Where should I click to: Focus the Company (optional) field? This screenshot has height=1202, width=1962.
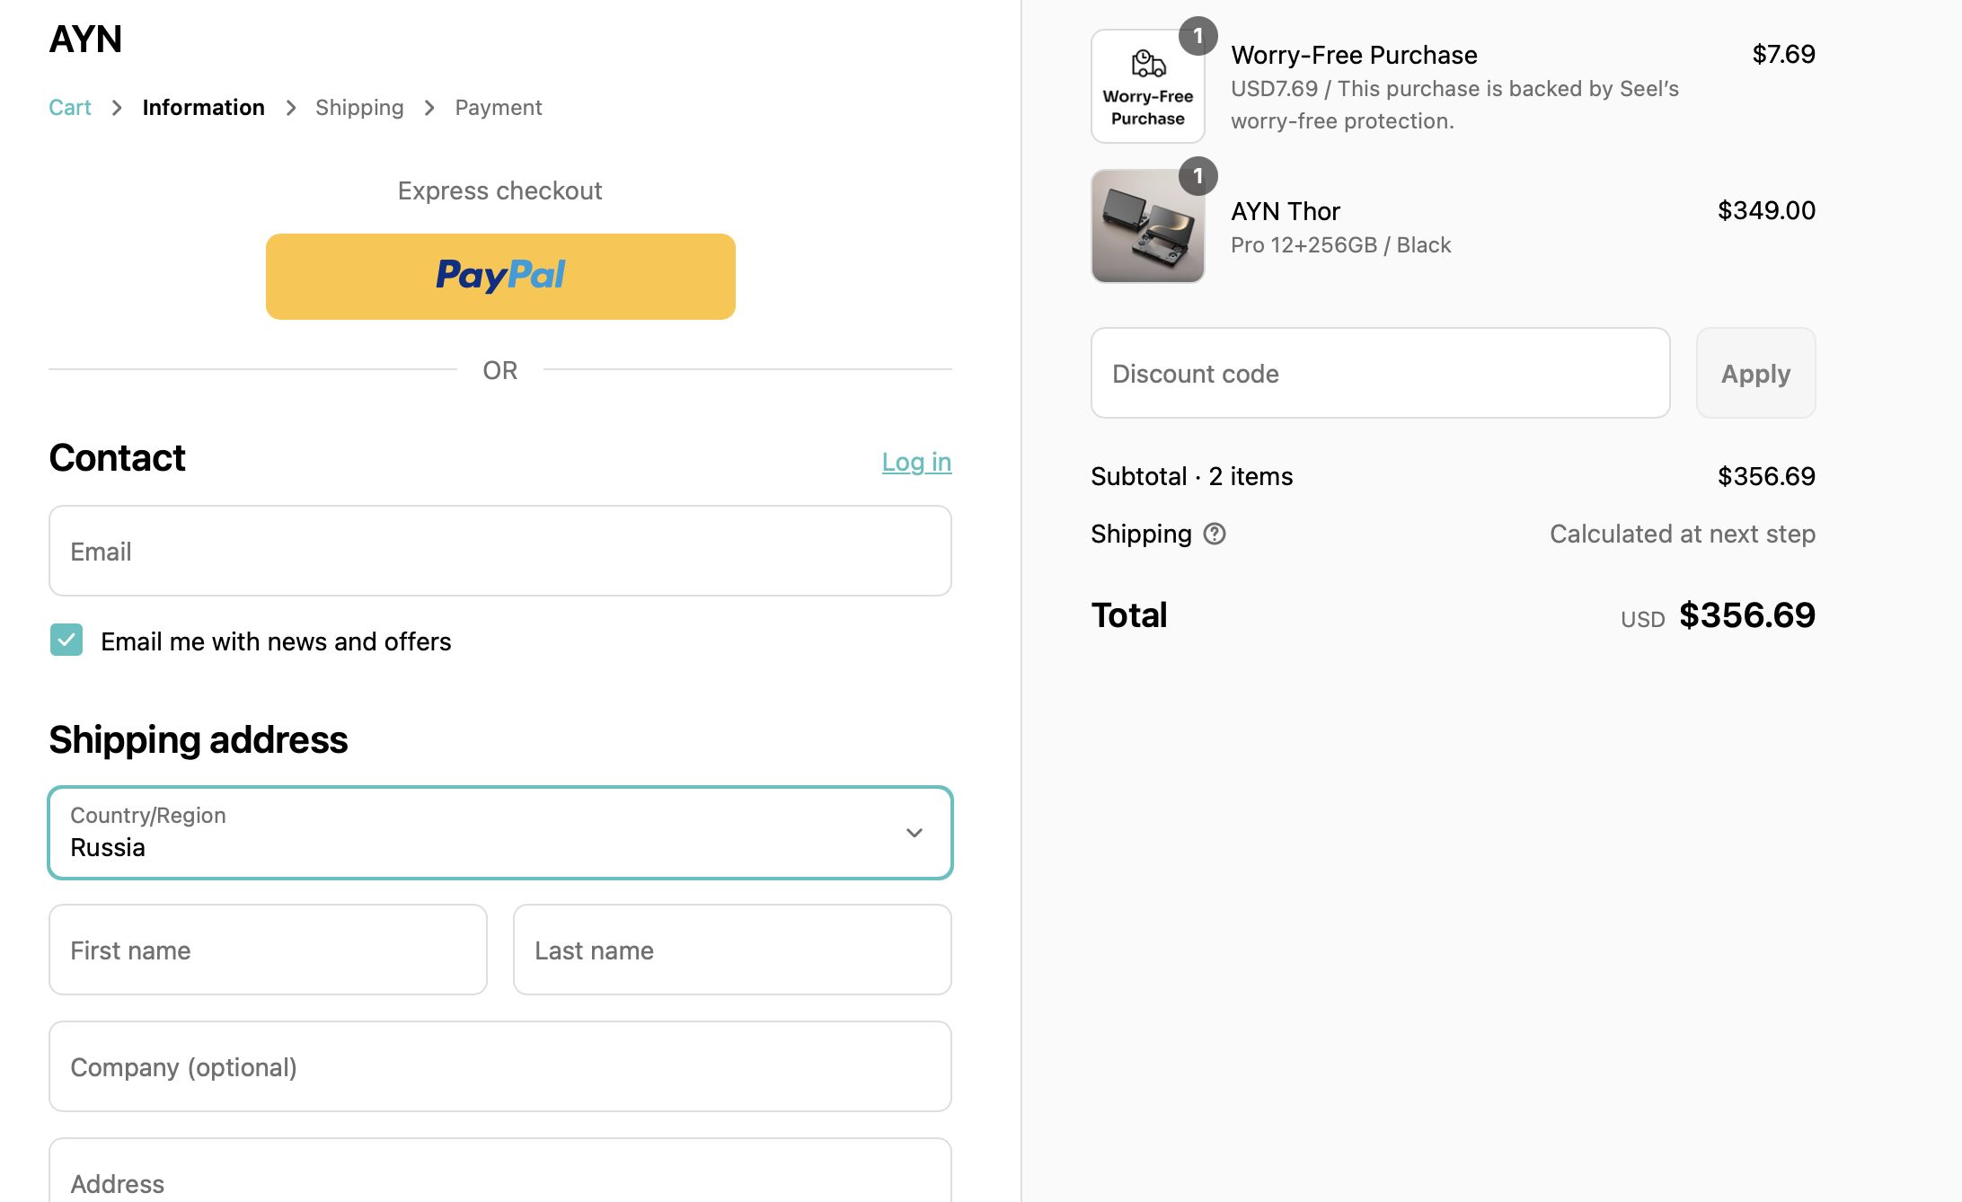point(499,1066)
